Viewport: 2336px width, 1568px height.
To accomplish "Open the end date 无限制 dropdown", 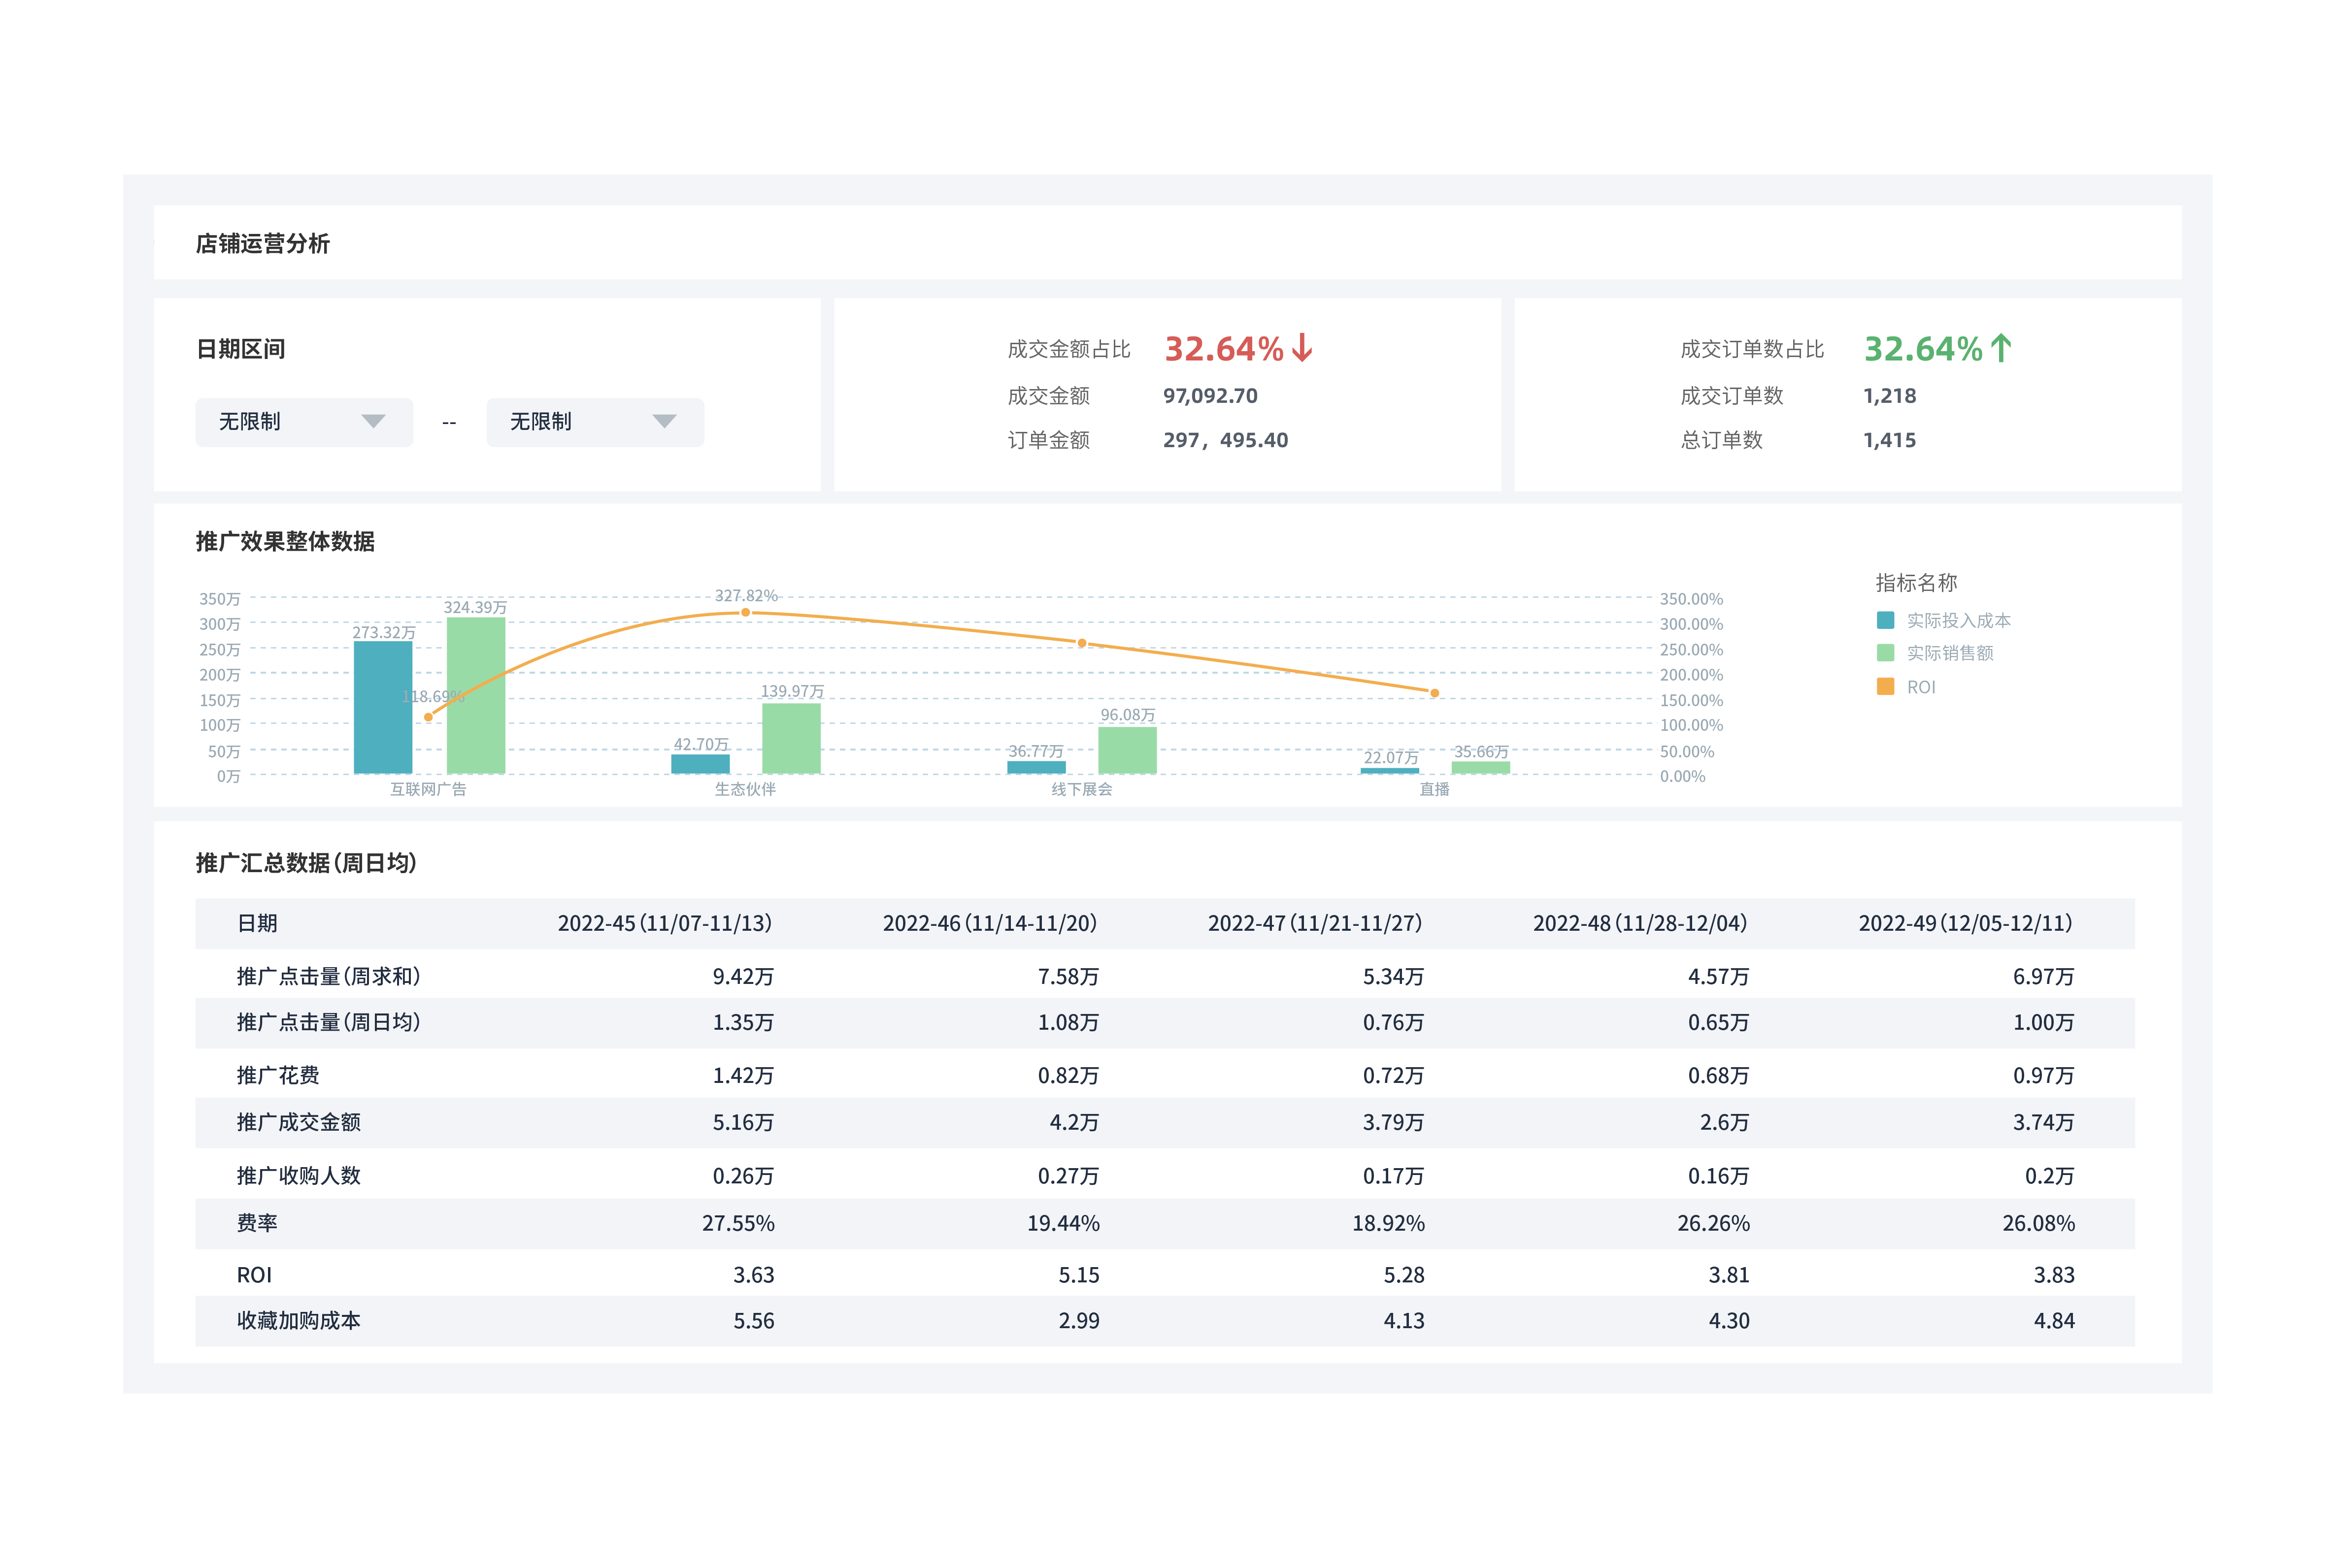I will pos(595,422).
